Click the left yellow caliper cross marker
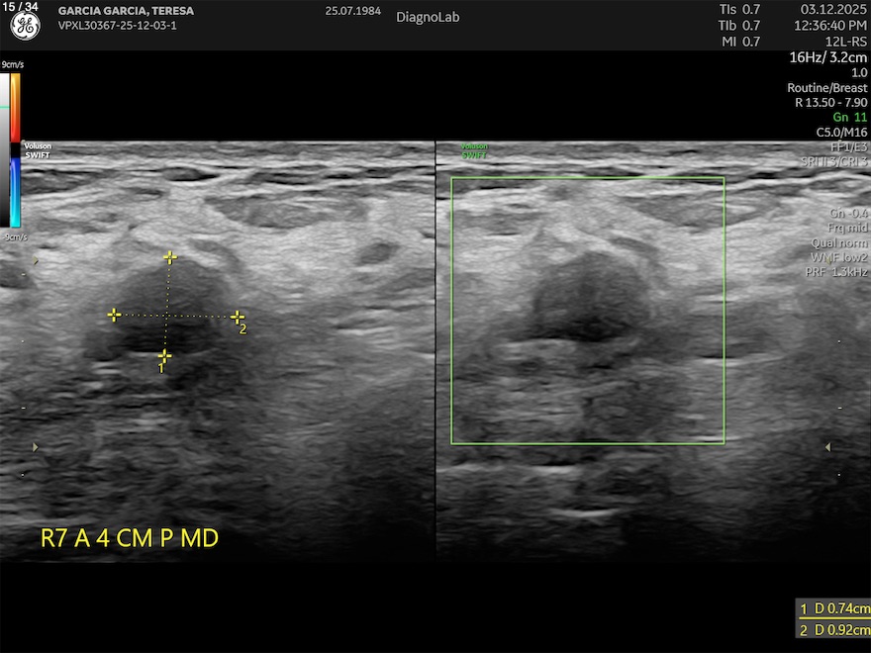 [114, 315]
